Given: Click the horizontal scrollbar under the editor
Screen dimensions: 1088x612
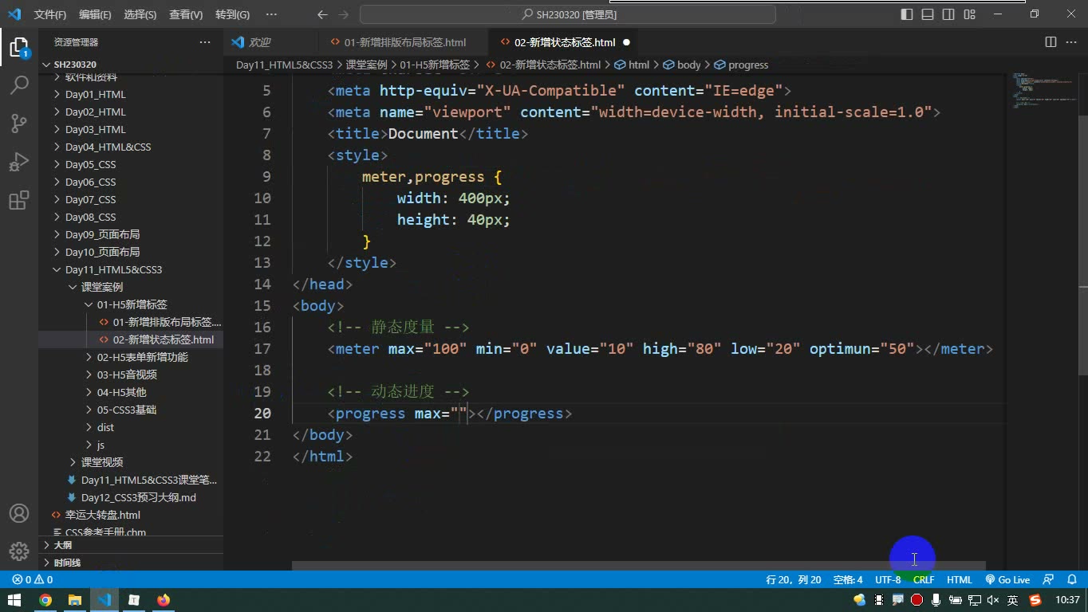Looking at the screenshot, I should pyautogui.click(x=638, y=566).
